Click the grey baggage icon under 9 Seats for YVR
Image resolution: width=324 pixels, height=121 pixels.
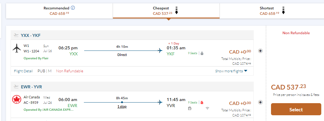190,109
